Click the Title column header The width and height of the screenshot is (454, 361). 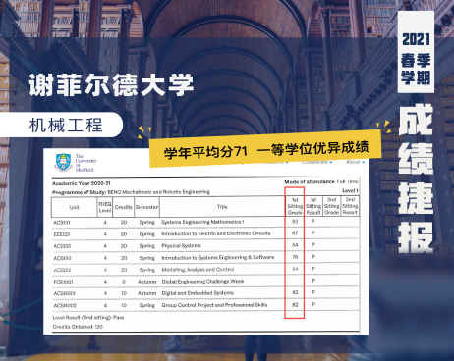[222, 207]
